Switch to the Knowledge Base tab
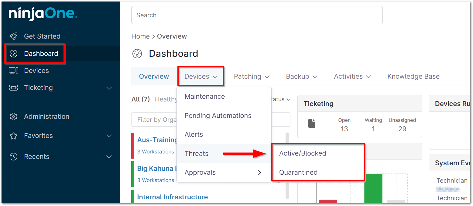Image resolution: width=473 pixels, height=206 pixels. click(413, 77)
